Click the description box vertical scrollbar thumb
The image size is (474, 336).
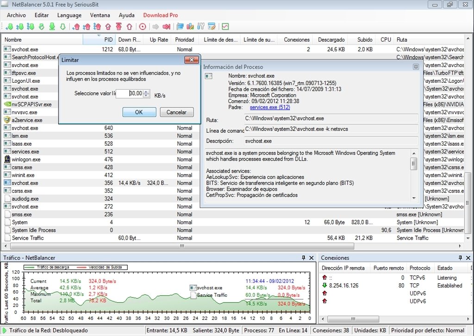point(413,164)
